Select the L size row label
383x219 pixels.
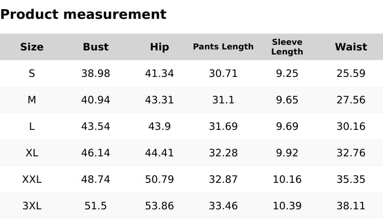point(32,126)
